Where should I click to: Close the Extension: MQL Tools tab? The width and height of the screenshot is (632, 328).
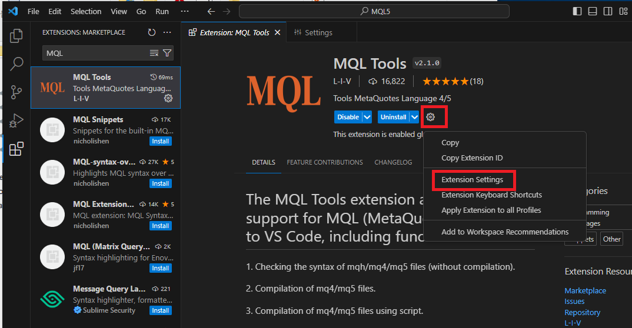pyautogui.click(x=277, y=32)
